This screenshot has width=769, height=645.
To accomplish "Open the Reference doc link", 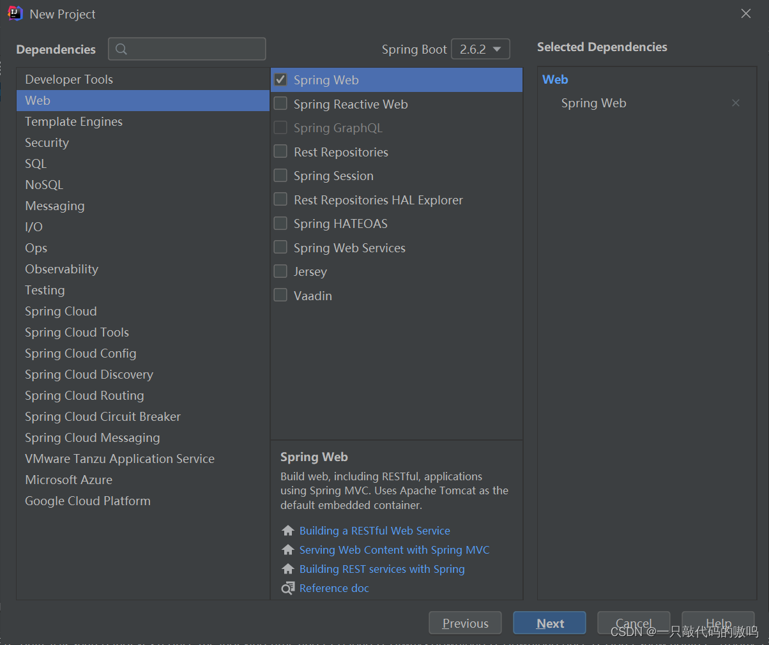I will [x=334, y=588].
